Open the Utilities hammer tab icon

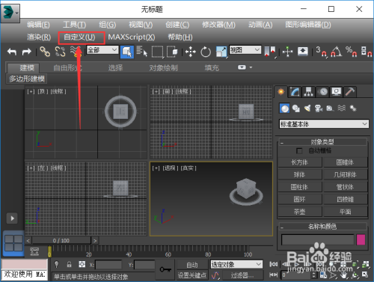click(x=349, y=92)
